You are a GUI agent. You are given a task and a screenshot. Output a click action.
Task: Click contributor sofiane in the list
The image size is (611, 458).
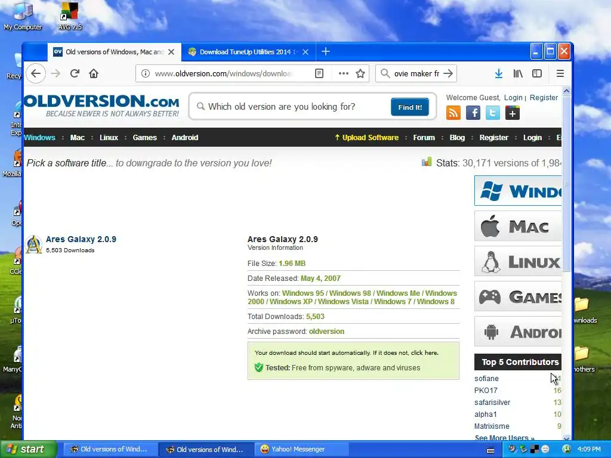tap(486, 379)
